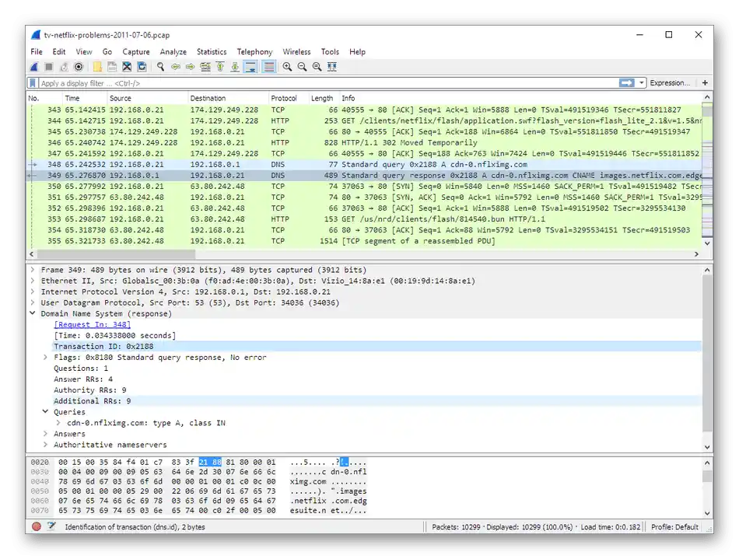Expand the Authoritative nameservers subtree
The image size is (739, 559).
point(45,445)
